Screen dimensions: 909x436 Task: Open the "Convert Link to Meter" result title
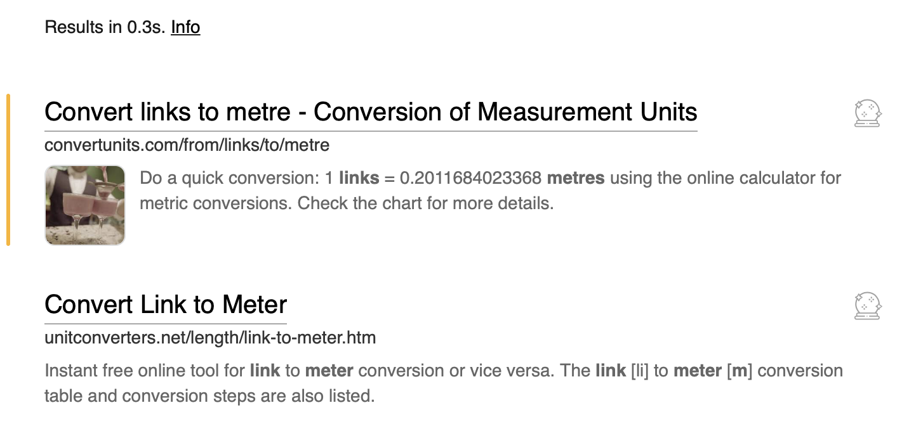click(x=166, y=305)
